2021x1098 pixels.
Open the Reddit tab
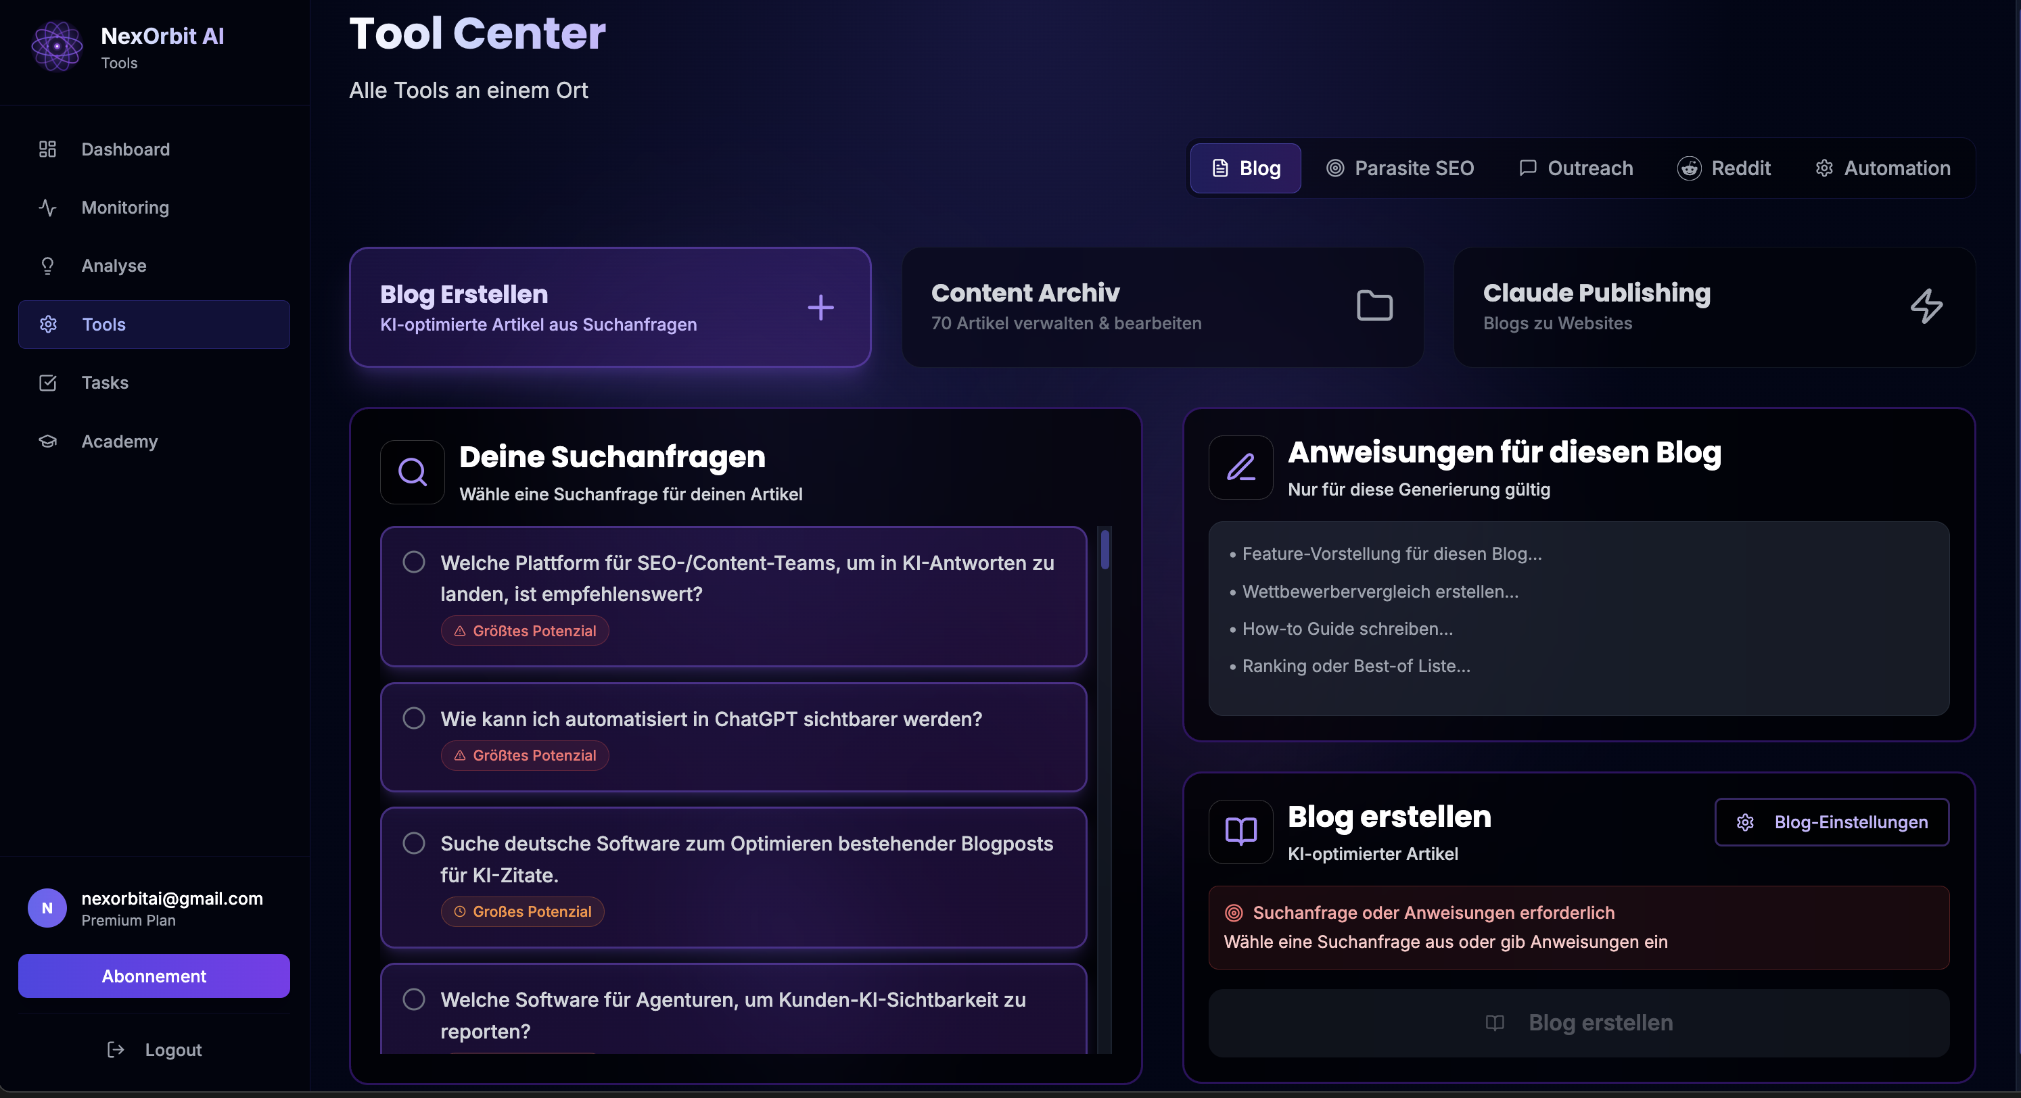click(1725, 168)
